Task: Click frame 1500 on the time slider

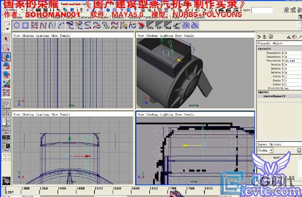Action: (x=99, y=188)
